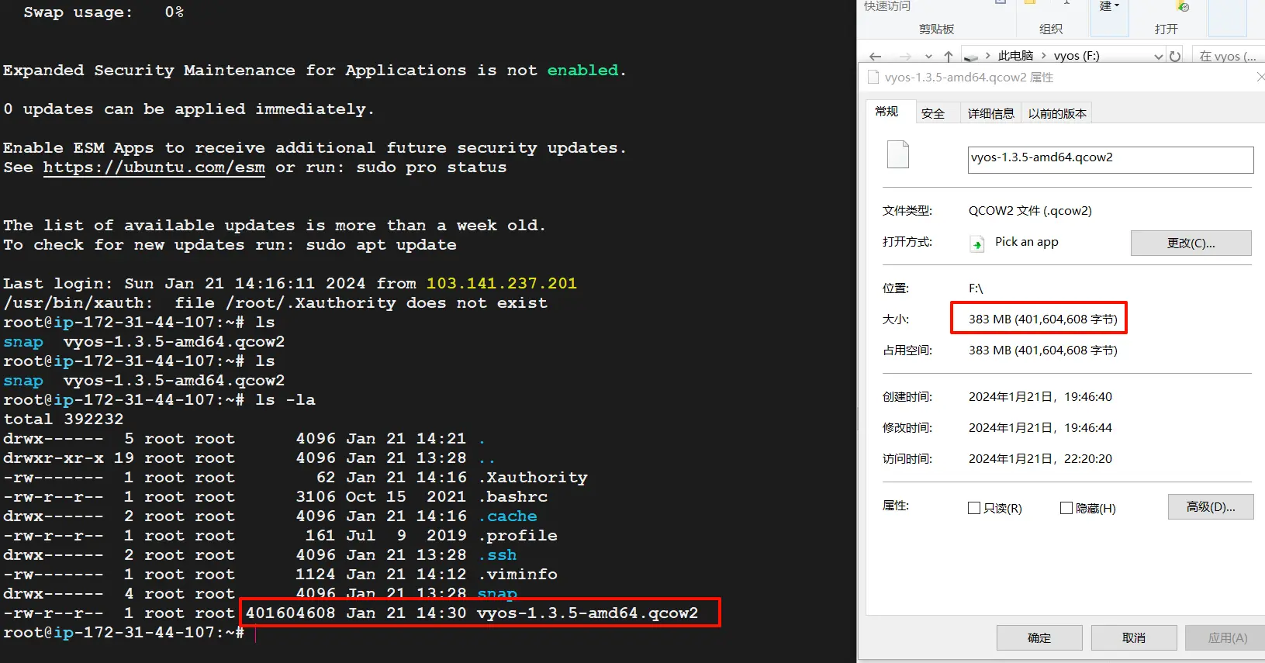Viewport: 1265px width, 663px height.
Task: Click the file icon in dialog title bar
Action: [874, 77]
